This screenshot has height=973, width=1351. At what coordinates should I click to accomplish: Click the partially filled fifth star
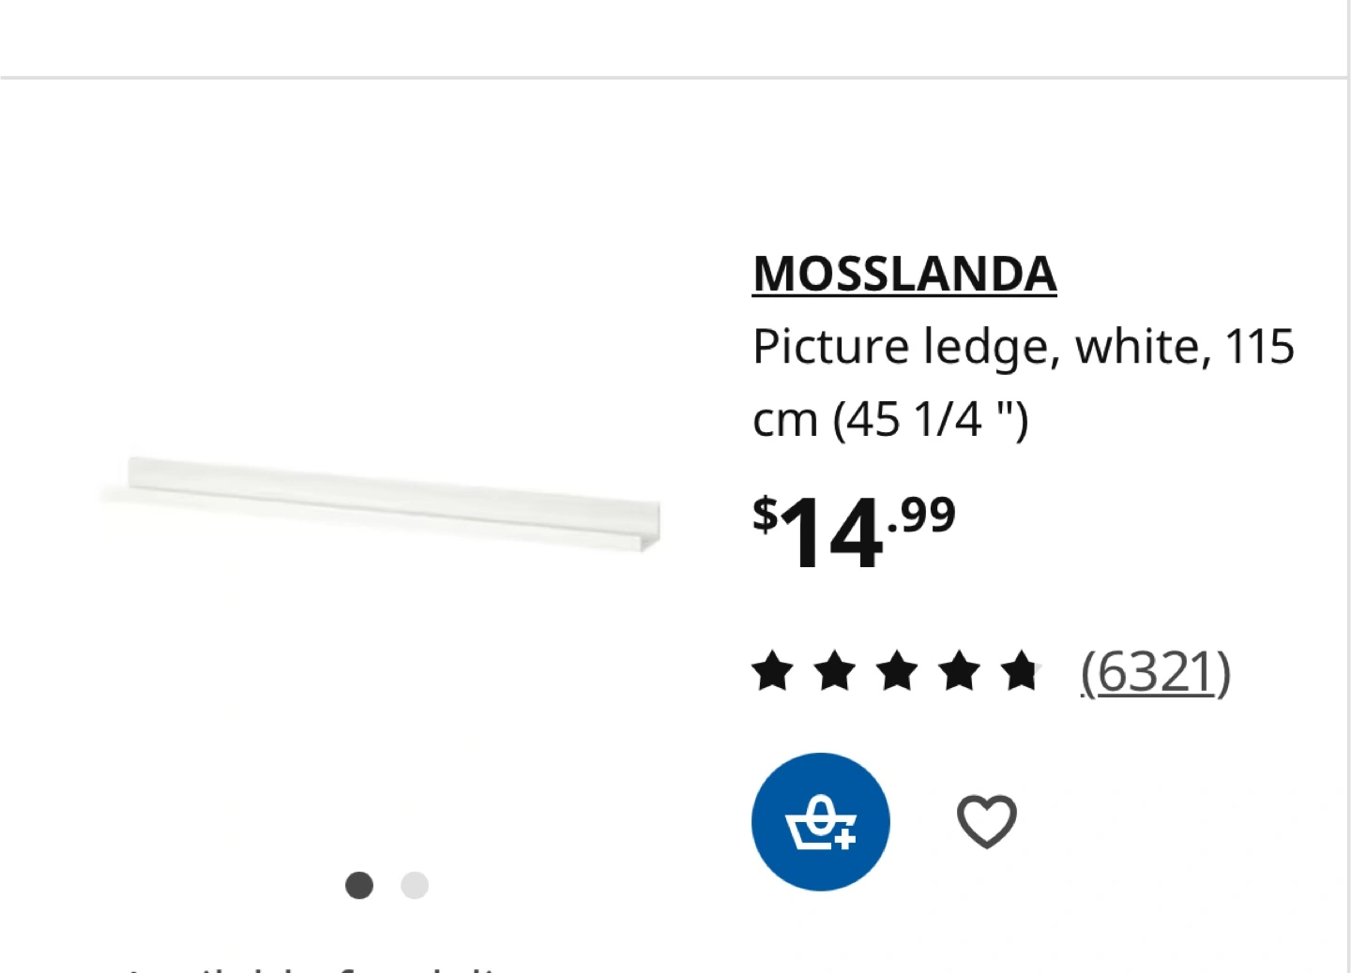coord(1022,671)
